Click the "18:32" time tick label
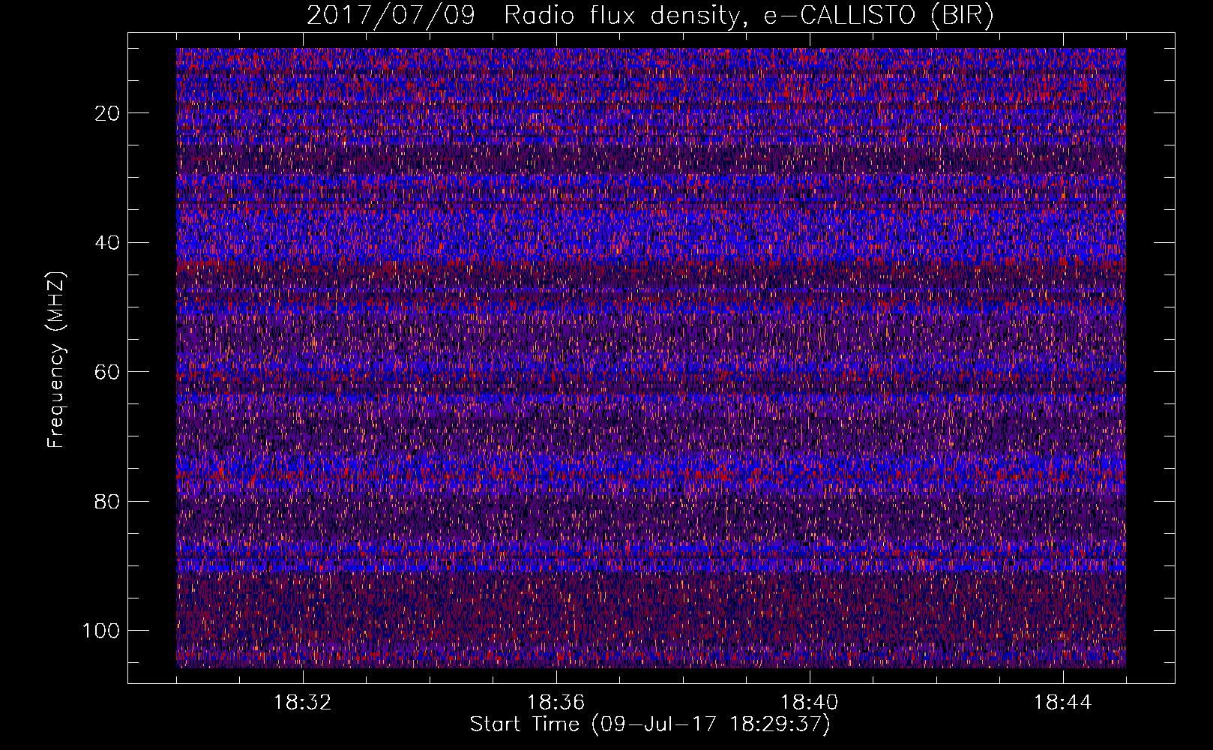The image size is (1213, 750). (x=303, y=703)
